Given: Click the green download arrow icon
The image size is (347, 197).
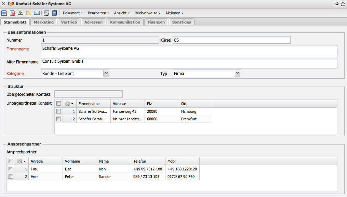Looking at the screenshot, I should 21,13.
